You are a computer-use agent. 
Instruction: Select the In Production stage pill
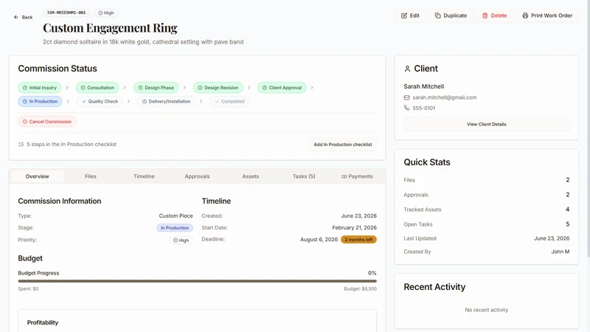tap(40, 101)
